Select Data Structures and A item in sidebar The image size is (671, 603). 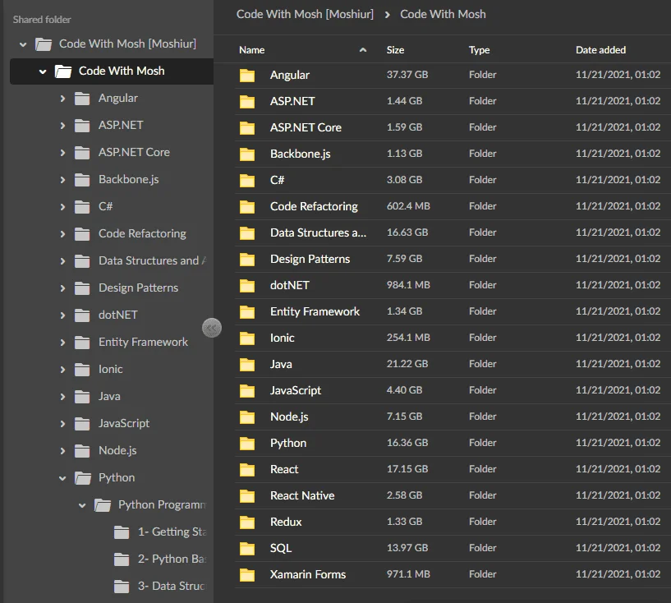point(152,260)
